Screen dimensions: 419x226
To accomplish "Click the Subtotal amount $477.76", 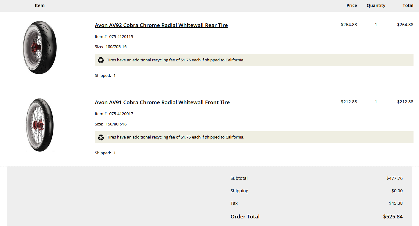I will tap(394, 178).
